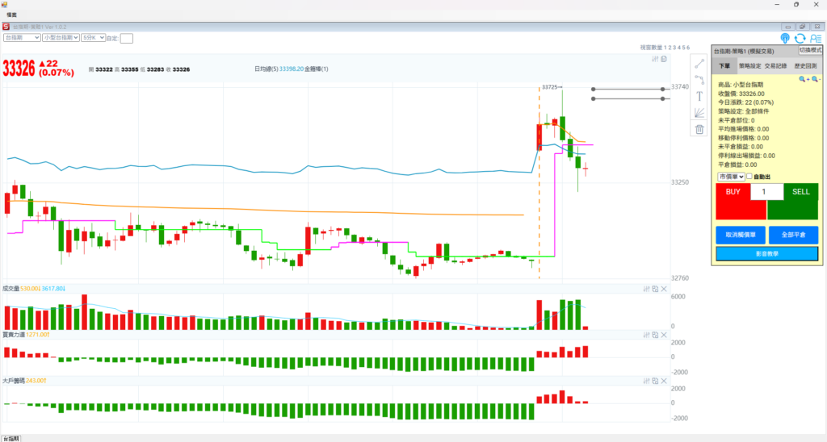
Task: Close the 成交量 volume indicator panel
Action: click(664, 289)
